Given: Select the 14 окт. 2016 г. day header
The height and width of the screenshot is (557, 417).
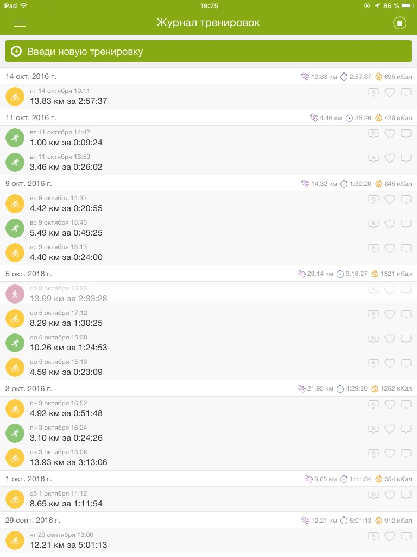Looking at the screenshot, I should pos(31,76).
